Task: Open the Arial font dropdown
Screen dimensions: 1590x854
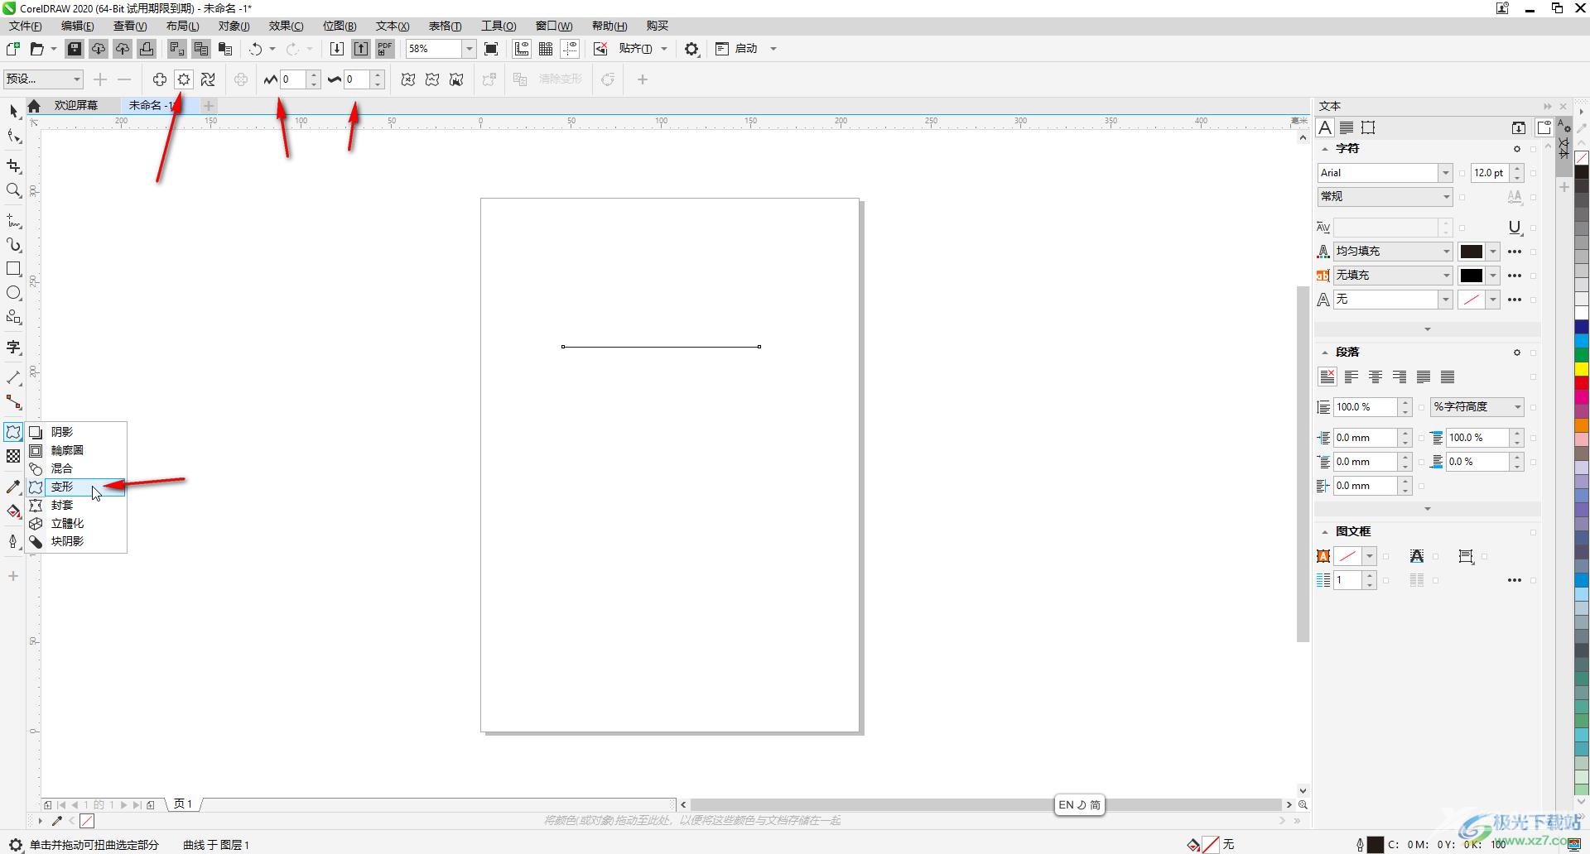Action: 1445,173
